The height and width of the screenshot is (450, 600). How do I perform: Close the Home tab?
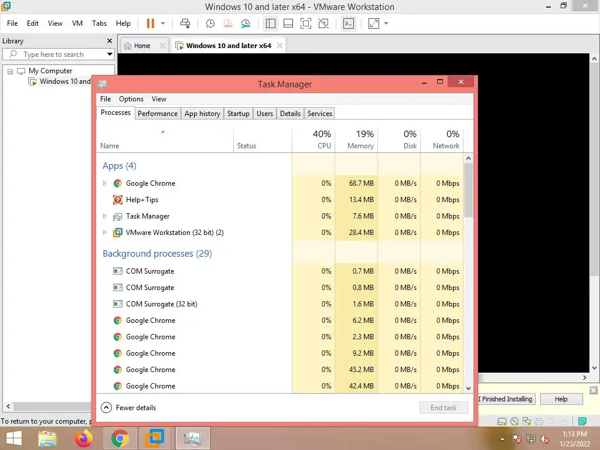click(162, 46)
